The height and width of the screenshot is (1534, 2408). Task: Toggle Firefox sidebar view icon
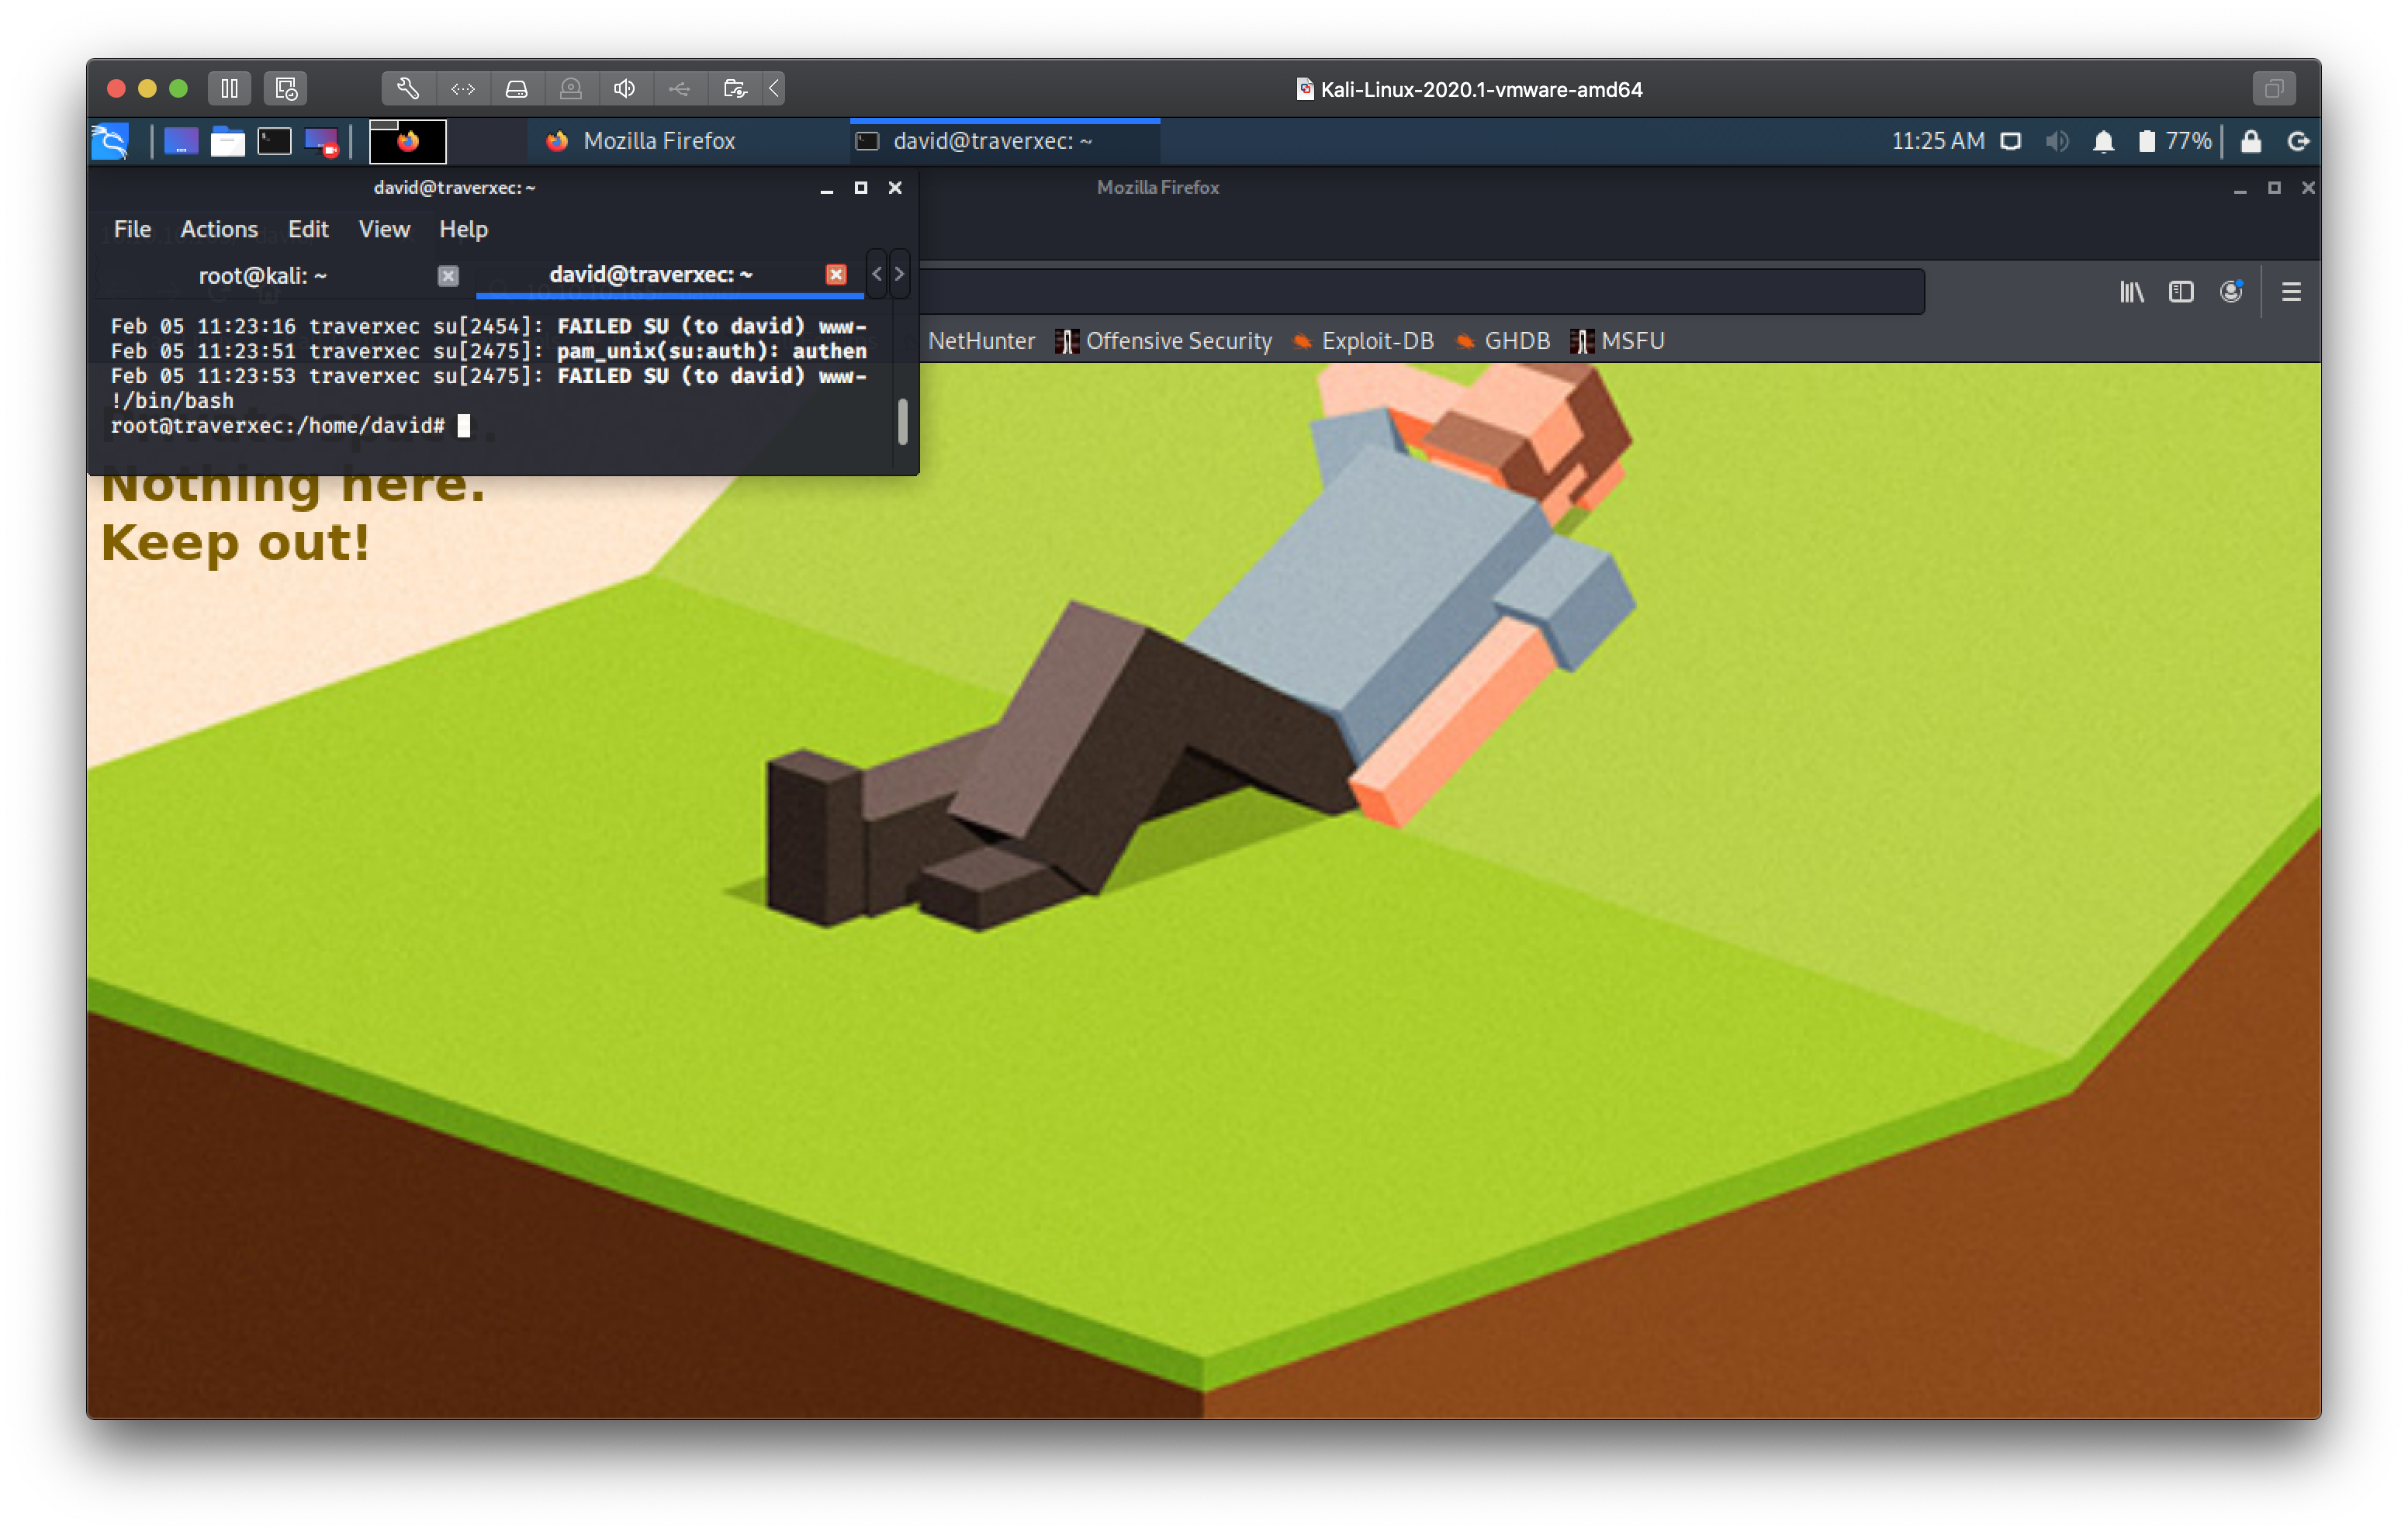pos(2181,292)
